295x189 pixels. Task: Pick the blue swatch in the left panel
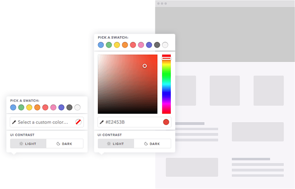point(13,108)
